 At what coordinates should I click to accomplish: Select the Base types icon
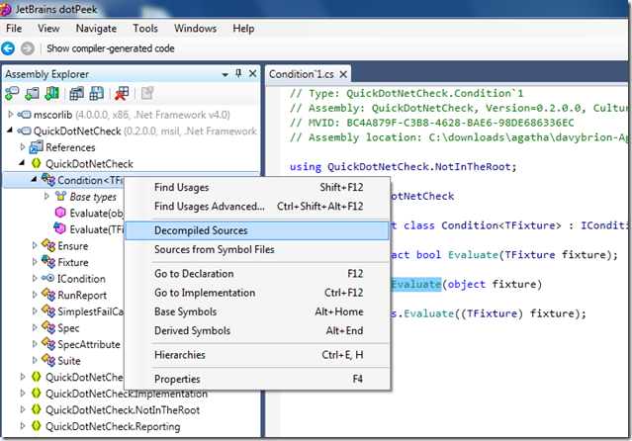[60, 197]
